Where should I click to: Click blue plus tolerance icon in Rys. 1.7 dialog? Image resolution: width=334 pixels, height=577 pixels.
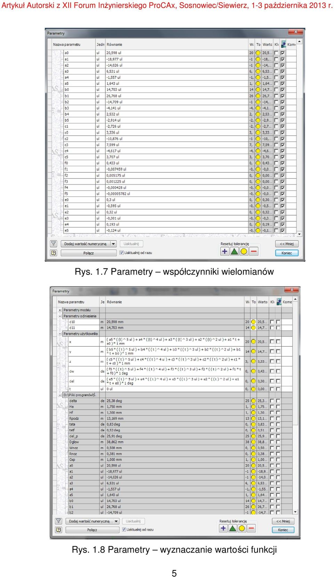(224, 251)
